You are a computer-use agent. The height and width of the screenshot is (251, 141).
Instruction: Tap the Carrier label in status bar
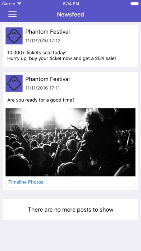pos(9,4)
